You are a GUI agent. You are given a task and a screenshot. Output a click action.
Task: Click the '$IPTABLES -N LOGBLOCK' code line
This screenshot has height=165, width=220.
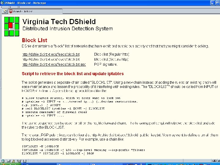[40, 146]
